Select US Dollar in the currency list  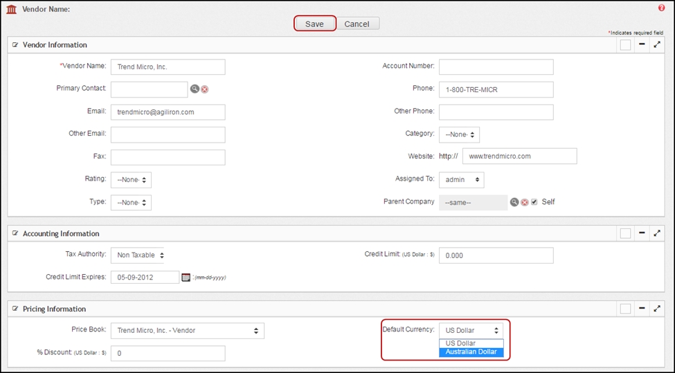(471, 343)
